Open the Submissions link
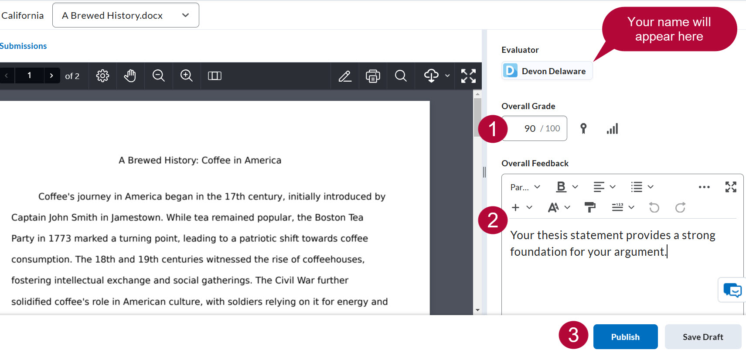Screen dimensions: 746x357 tap(23, 46)
